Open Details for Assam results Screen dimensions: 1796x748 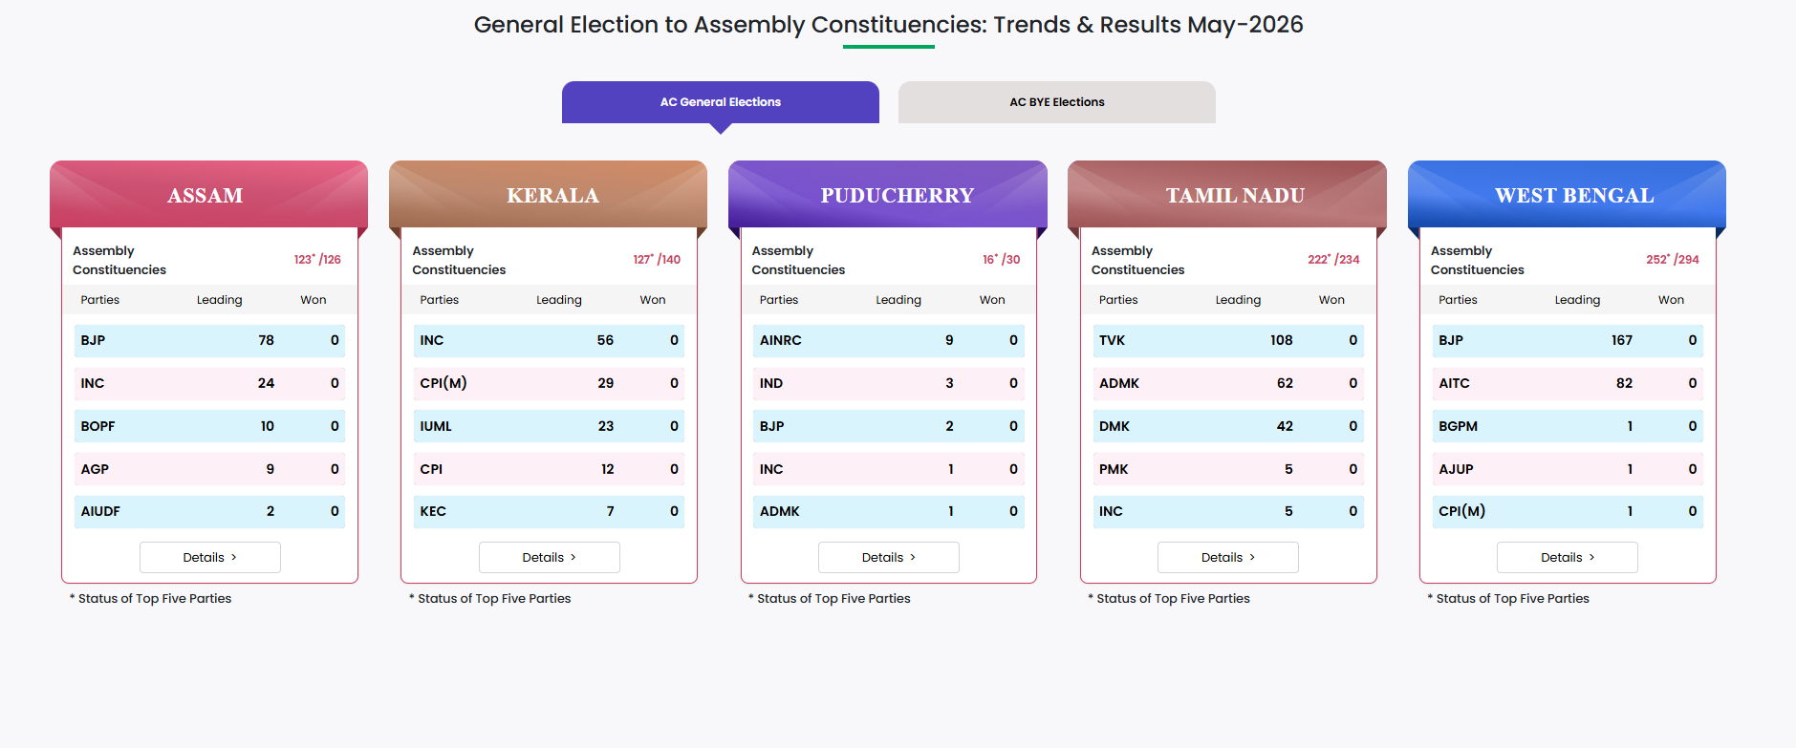tap(210, 557)
